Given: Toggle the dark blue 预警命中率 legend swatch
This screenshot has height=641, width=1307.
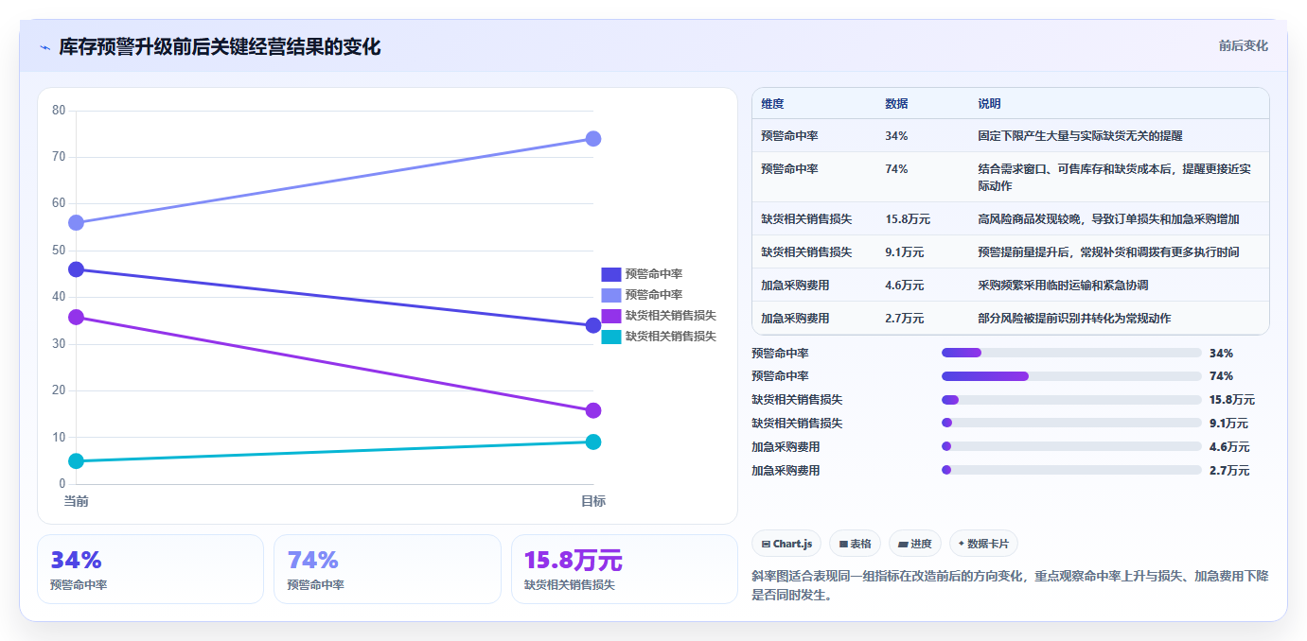Looking at the screenshot, I should pyautogui.click(x=611, y=274).
